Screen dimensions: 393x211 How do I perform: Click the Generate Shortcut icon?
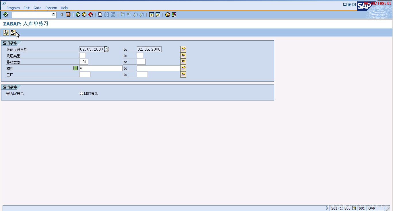(x=158, y=15)
